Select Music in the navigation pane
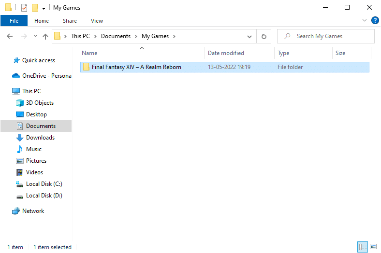 coord(33,149)
